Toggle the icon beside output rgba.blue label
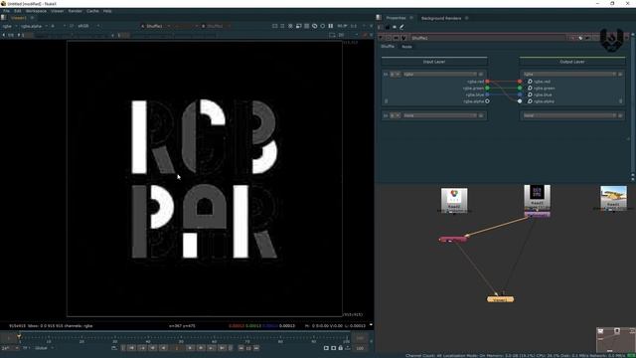Screen dimensions: 636x358 (530, 94)
